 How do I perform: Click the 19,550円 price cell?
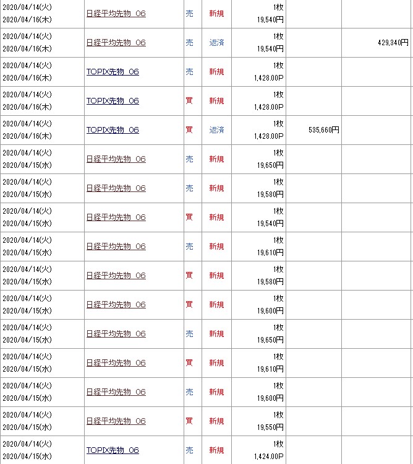(x=271, y=427)
